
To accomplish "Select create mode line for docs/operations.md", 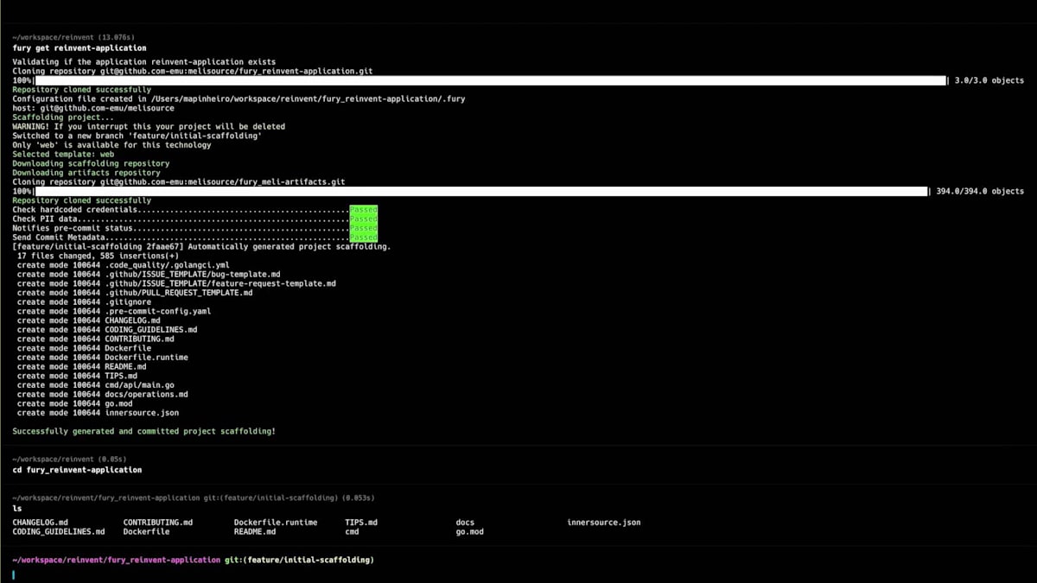I will (x=102, y=395).
